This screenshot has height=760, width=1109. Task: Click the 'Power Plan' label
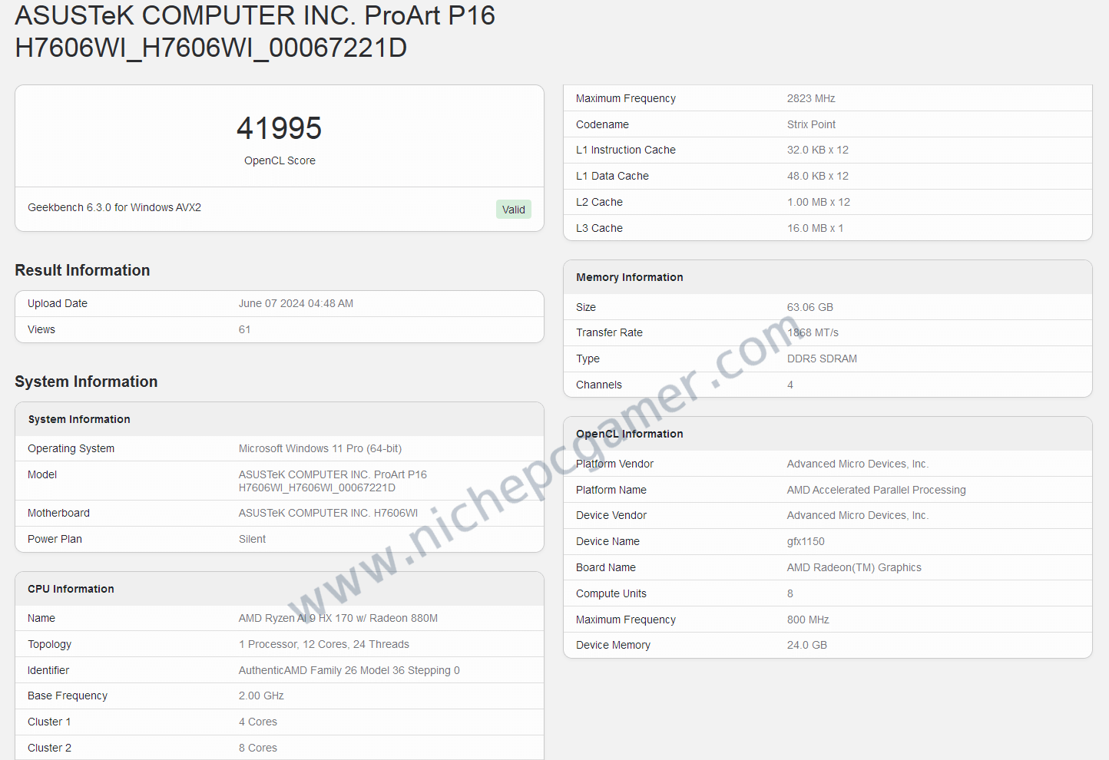pos(55,539)
